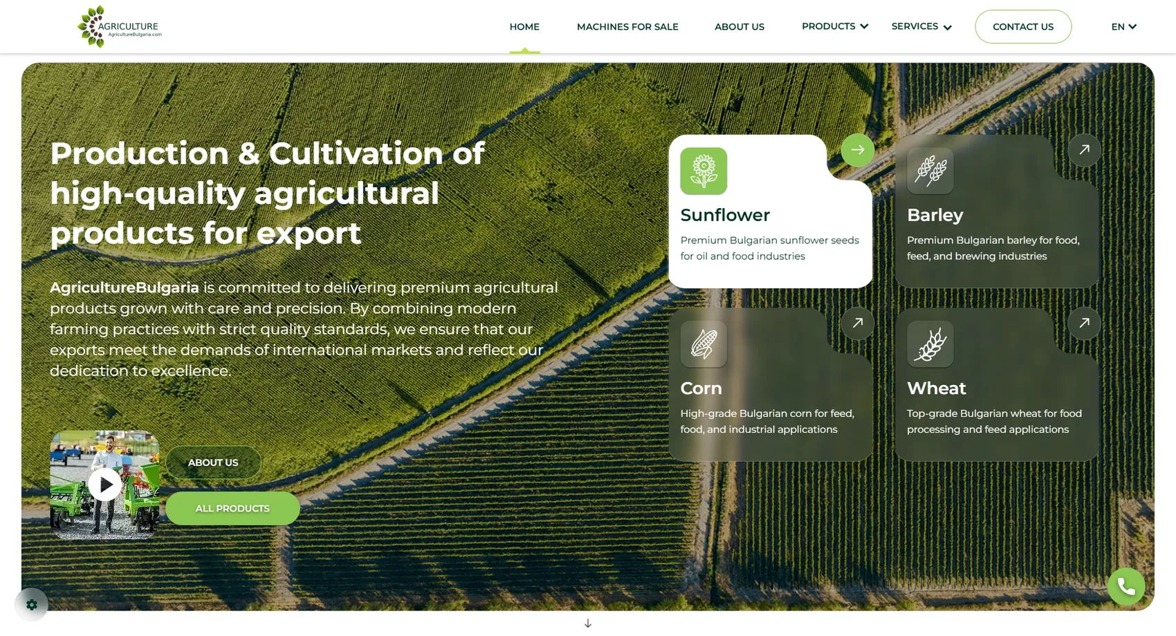The height and width of the screenshot is (636, 1176).
Task: Click the Contact Us button
Action: tap(1023, 26)
